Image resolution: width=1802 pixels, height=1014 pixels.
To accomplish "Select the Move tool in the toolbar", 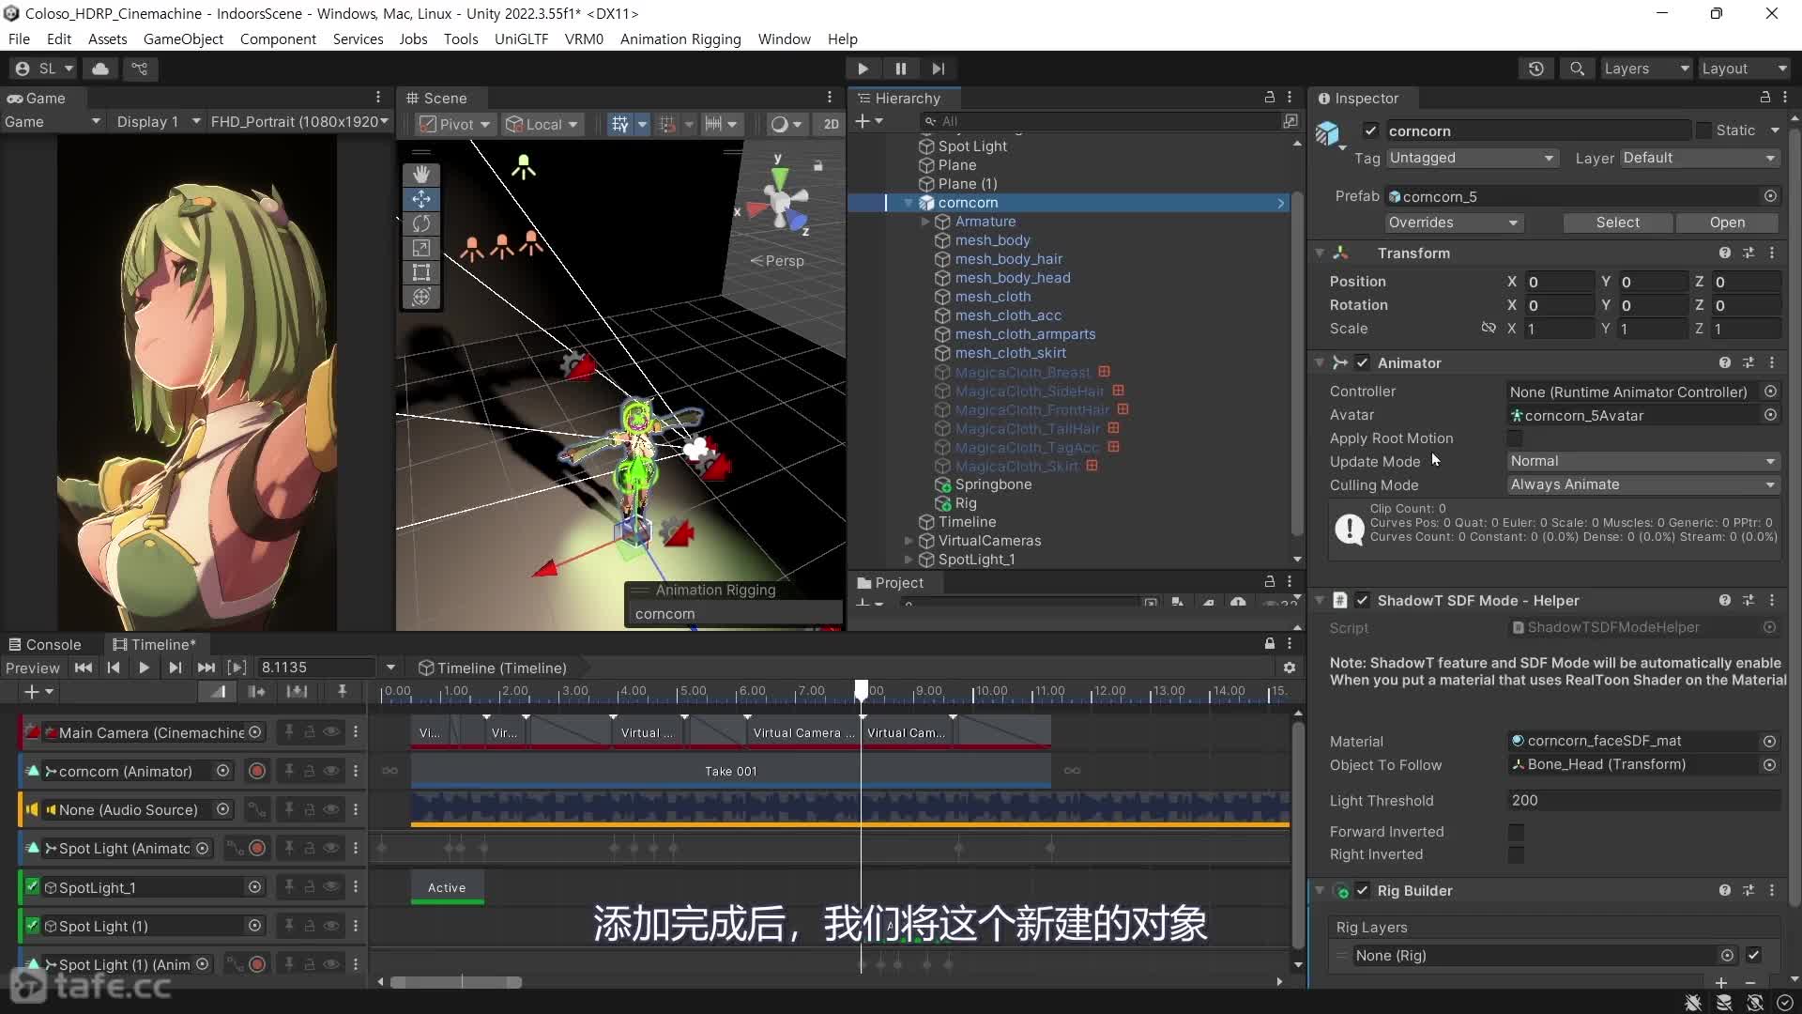I will [421, 199].
